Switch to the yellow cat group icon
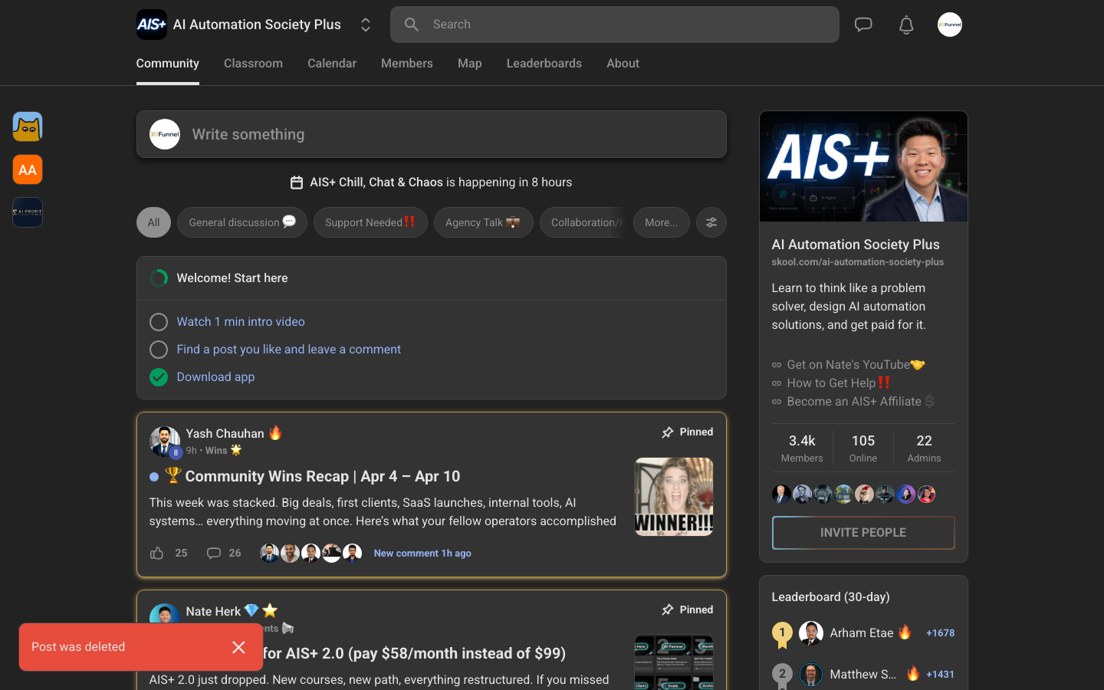The image size is (1104, 690). (28, 127)
